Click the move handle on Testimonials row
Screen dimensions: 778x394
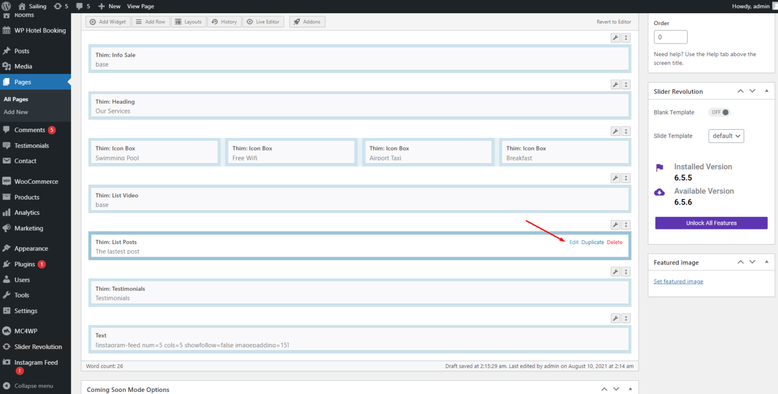point(626,271)
